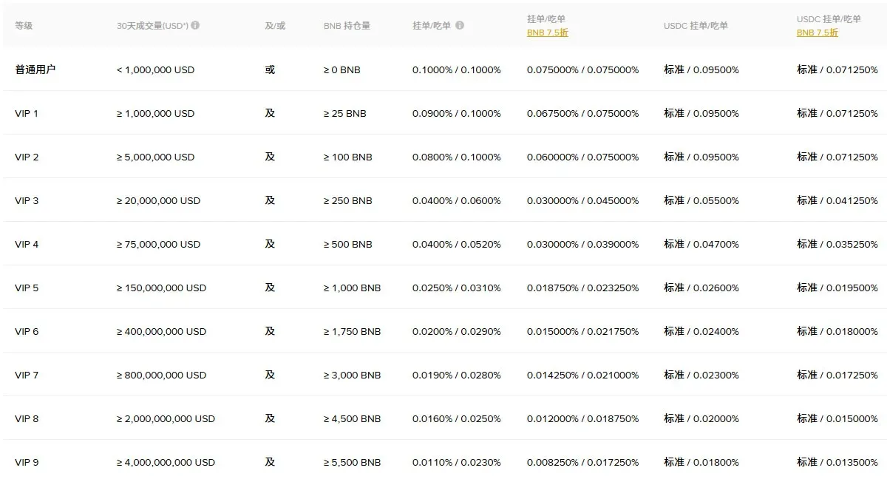This screenshot has width=887, height=479.
Task: Click the ≥ 1,000 BNB holding cell
Action: click(x=353, y=288)
